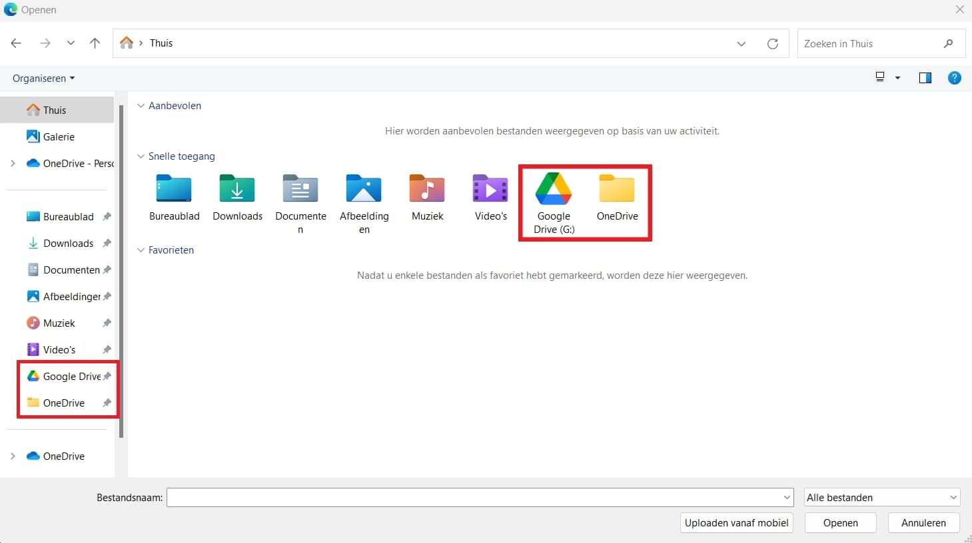The width and height of the screenshot is (972, 543).
Task: Expand the bottom OneDrive cloud node
Action: click(13, 456)
